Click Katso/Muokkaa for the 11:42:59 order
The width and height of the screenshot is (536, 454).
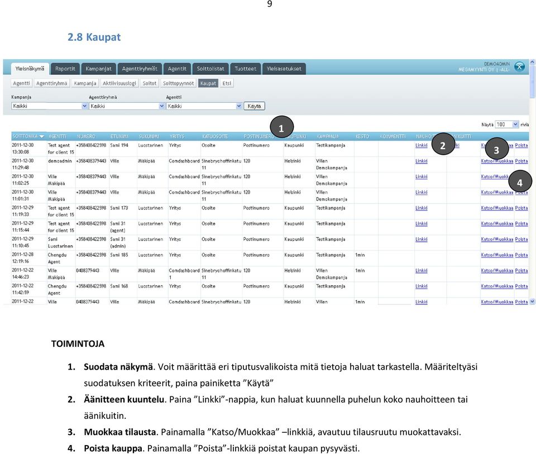(x=497, y=286)
